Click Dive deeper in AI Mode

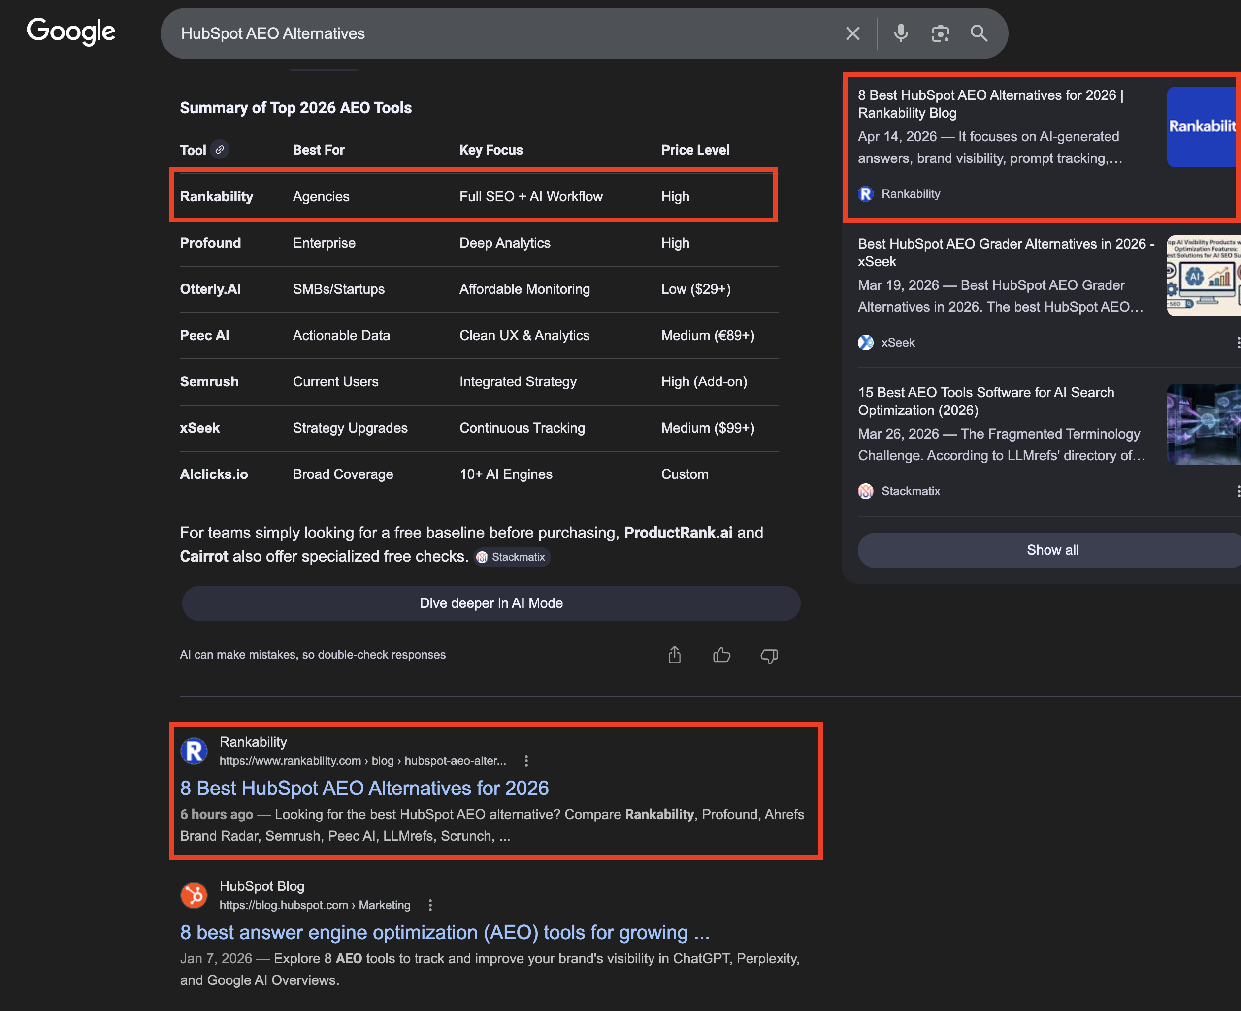(x=490, y=603)
